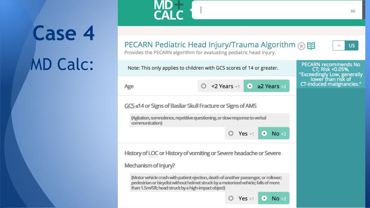
Task: Select Age ≥2 Years option
Action: pos(266,86)
